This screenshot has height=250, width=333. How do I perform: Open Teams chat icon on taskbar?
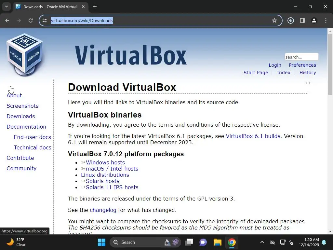click(x=203, y=242)
